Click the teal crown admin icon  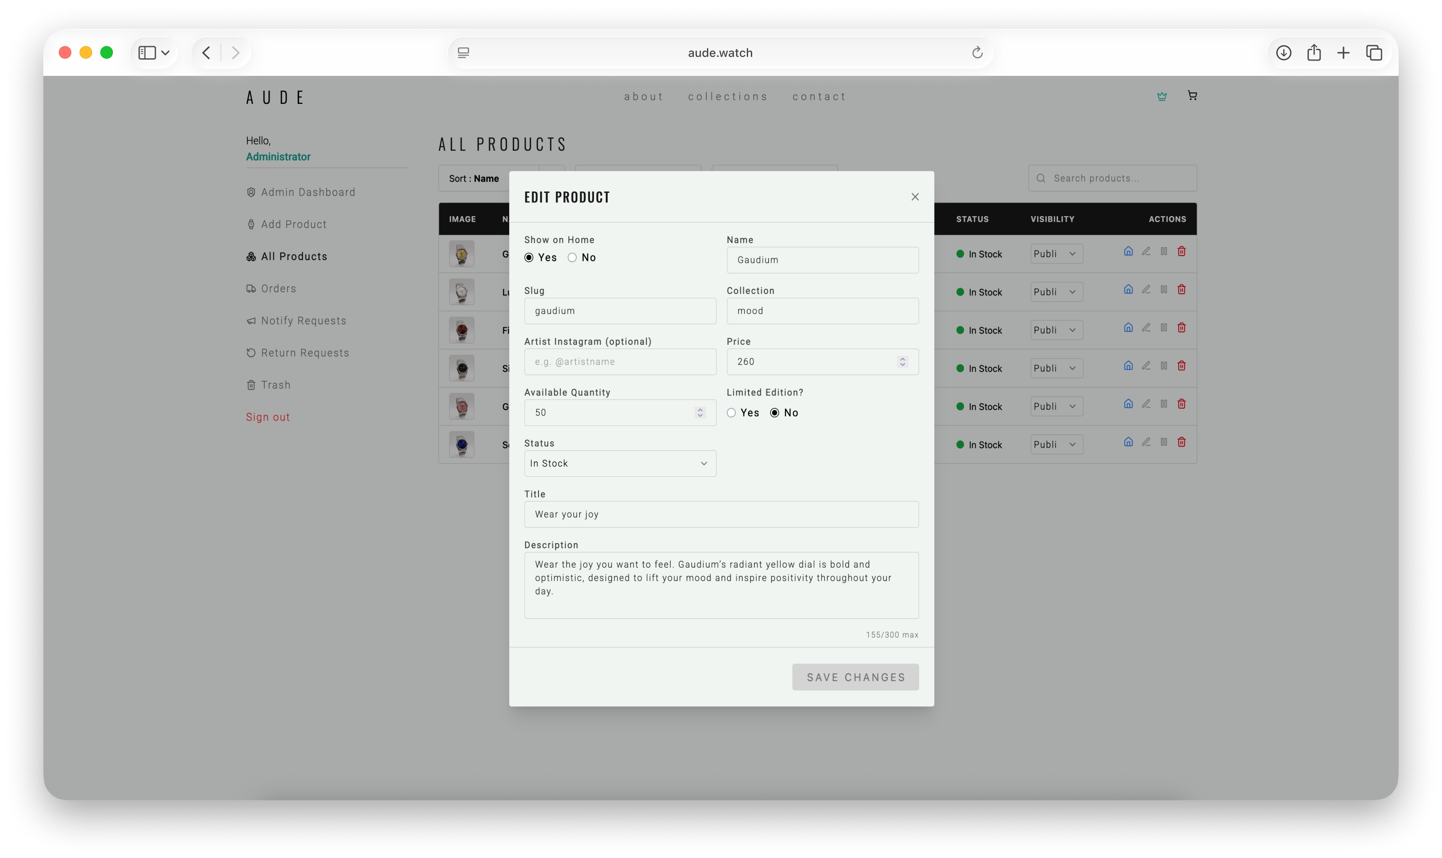click(1161, 96)
